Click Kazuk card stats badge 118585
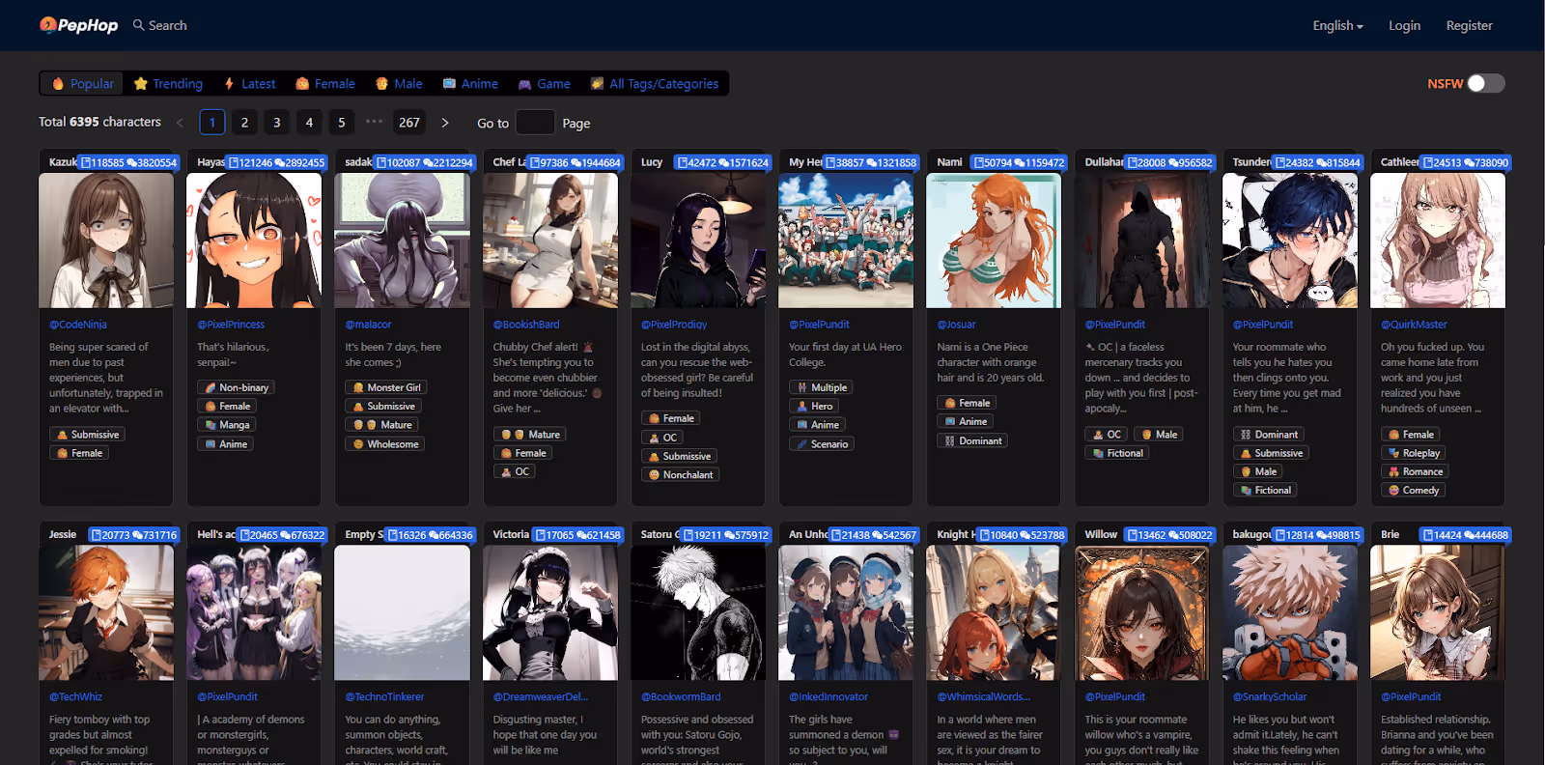Screen dimensions: 1545x765 coord(129,162)
